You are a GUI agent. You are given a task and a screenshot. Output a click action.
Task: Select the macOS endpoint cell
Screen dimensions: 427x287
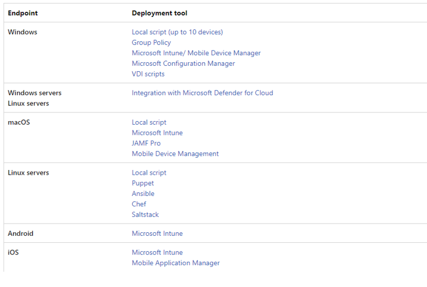pos(19,122)
